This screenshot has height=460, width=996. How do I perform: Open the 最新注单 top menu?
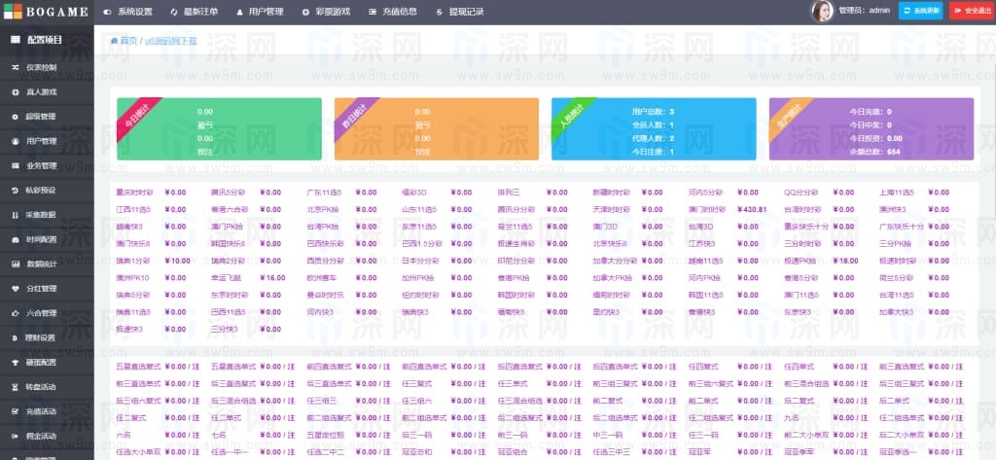coord(195,12)
